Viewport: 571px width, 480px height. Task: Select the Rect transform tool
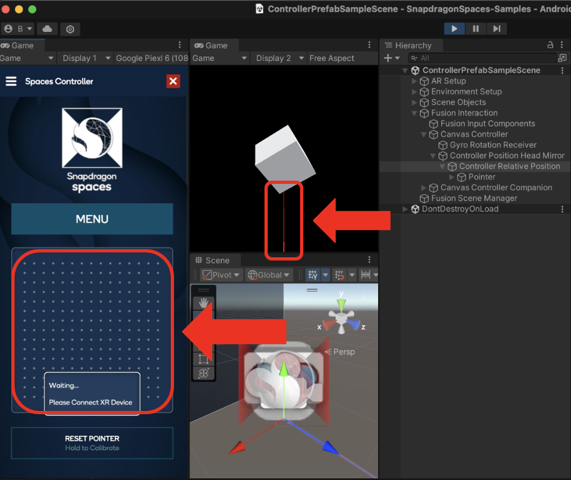(204, 359)
